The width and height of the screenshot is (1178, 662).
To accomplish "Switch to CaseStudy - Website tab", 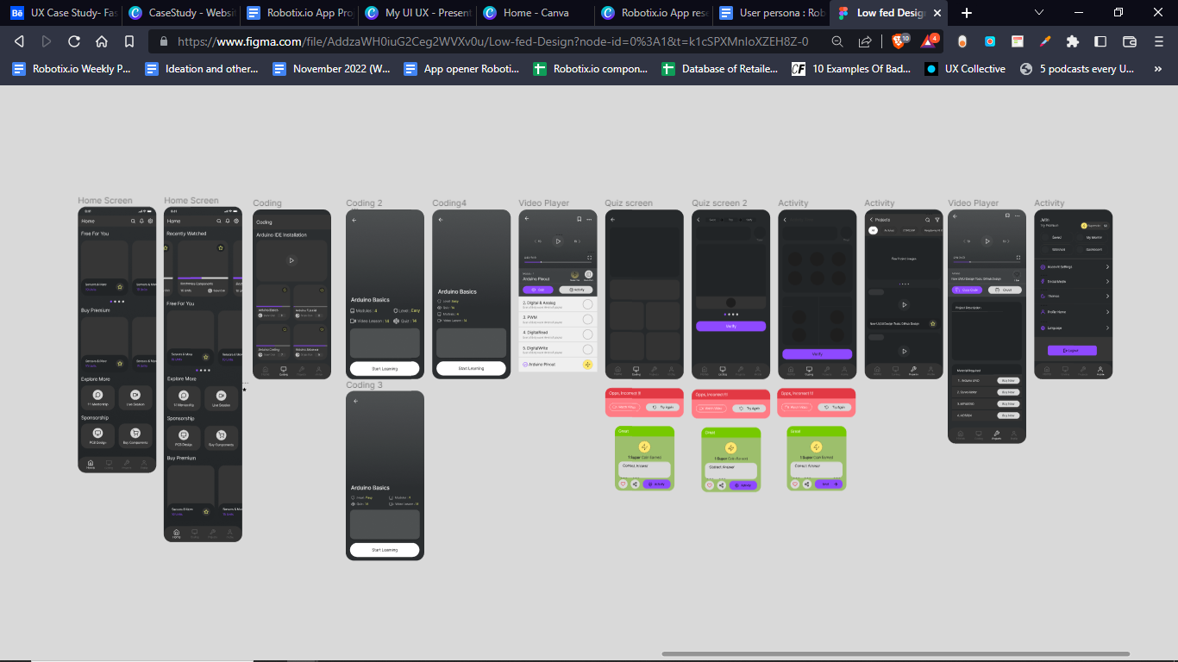I will (180, 13).
